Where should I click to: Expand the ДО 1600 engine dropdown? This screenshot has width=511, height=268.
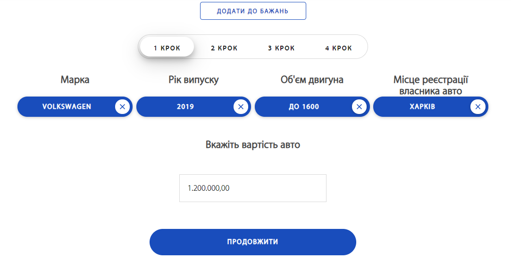303,107
